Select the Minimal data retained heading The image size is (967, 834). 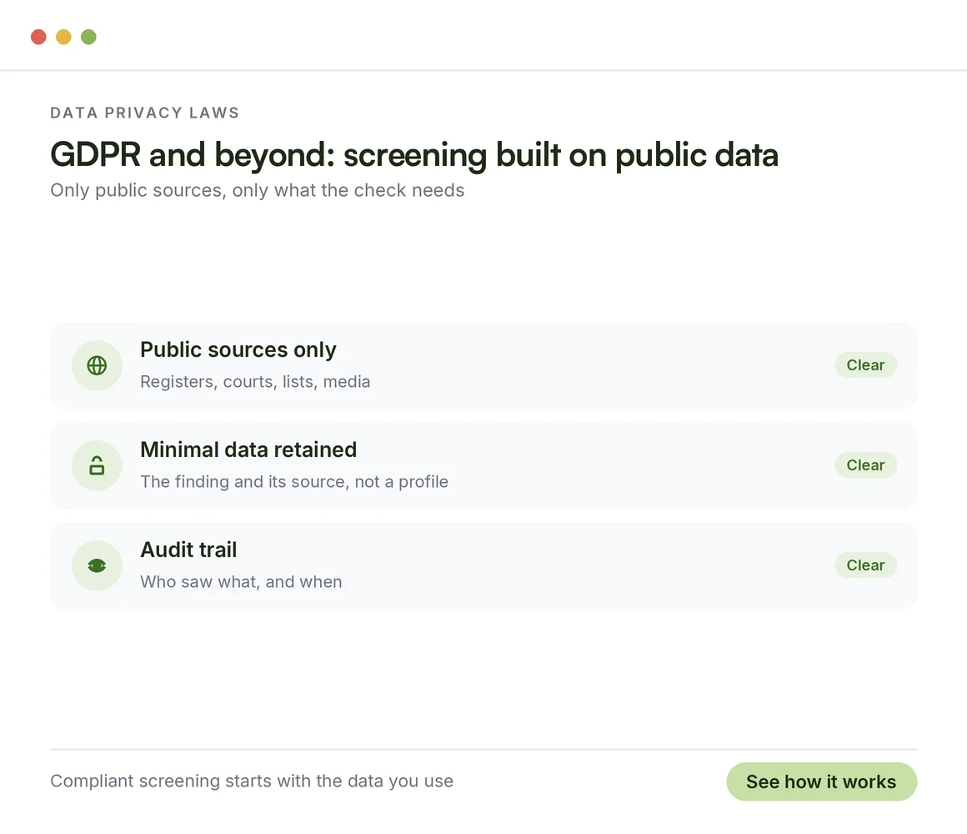(248, 450)
